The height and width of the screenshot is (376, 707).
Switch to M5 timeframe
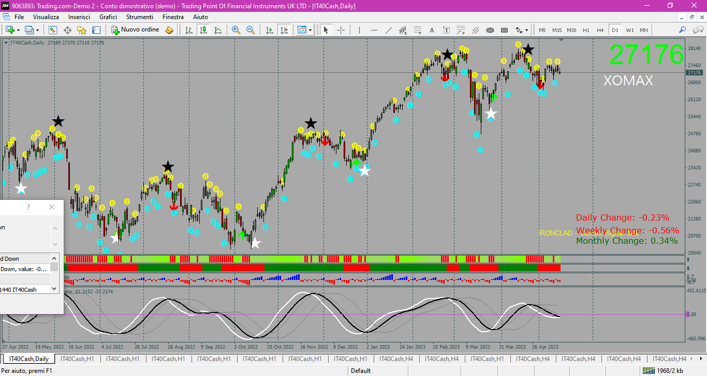coord(542,30)
